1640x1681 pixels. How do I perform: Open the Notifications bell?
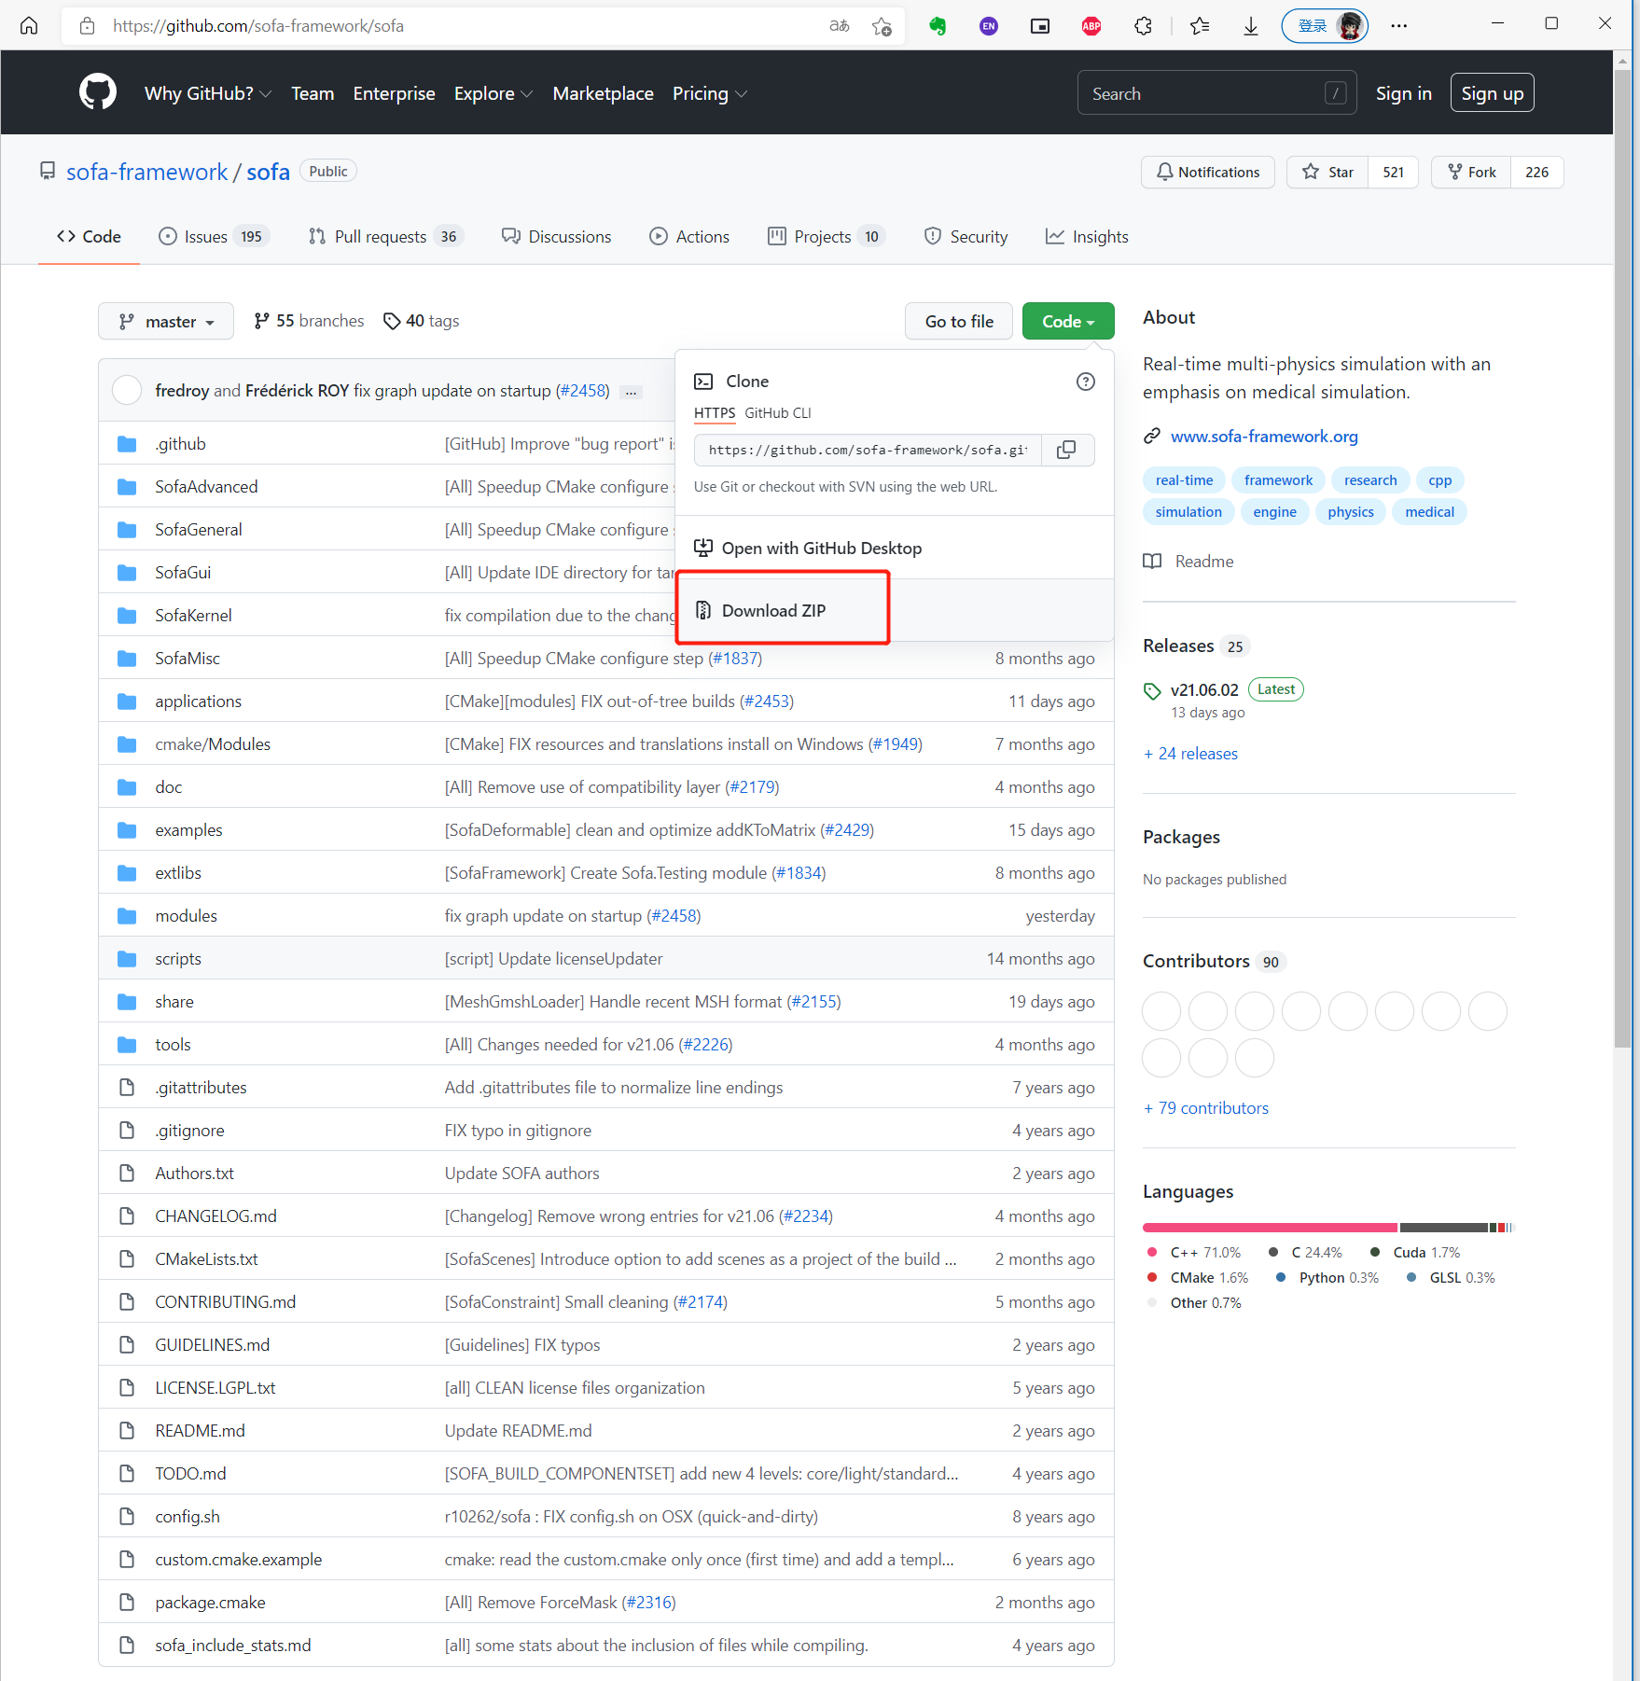[1207, 172]
